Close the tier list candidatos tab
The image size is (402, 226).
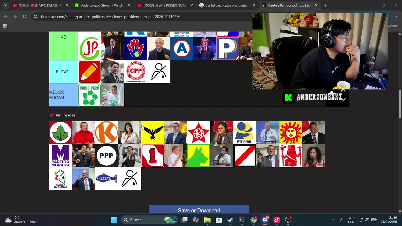click(253, 5)
